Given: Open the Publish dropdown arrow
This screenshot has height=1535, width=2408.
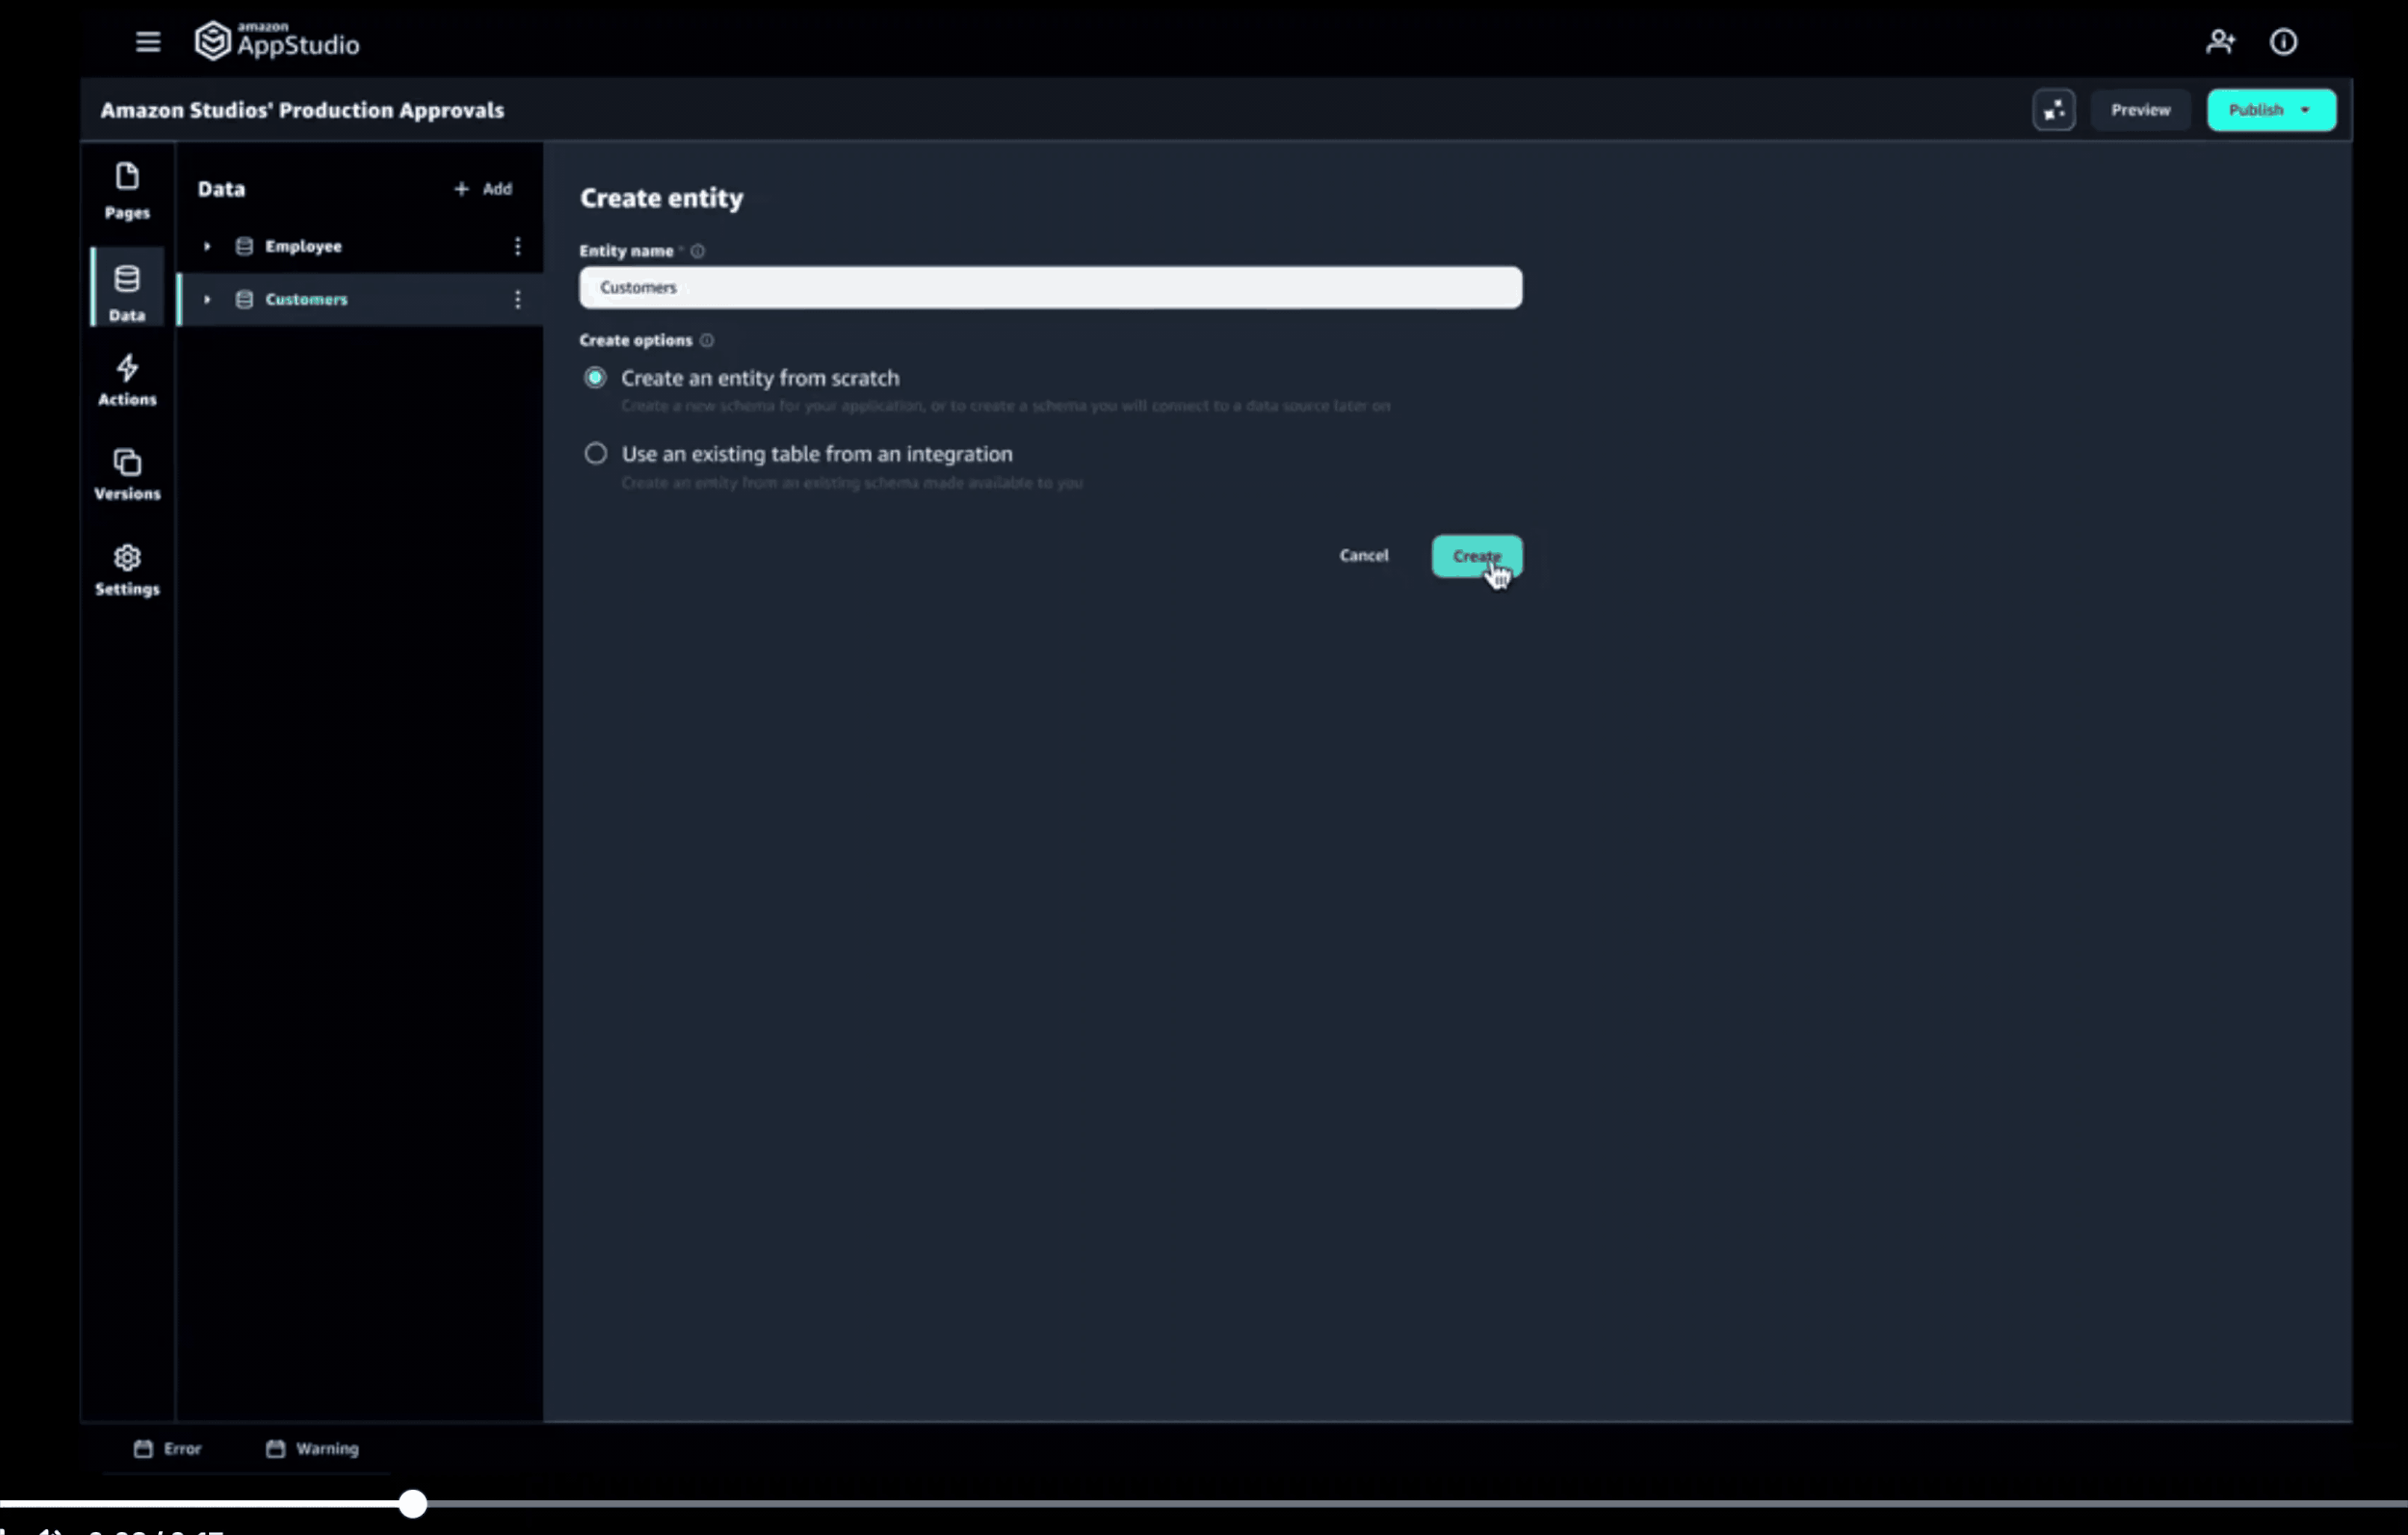Looking at the screenshot, I should (2305, 110).
